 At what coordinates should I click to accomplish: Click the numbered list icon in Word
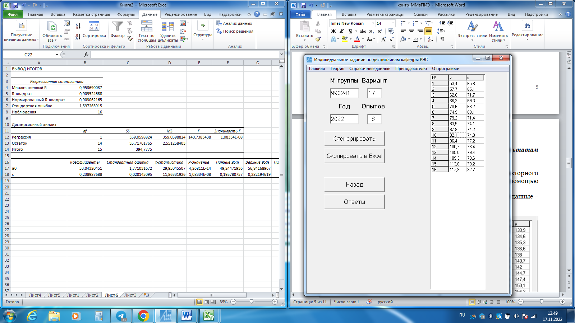[415, 23]
